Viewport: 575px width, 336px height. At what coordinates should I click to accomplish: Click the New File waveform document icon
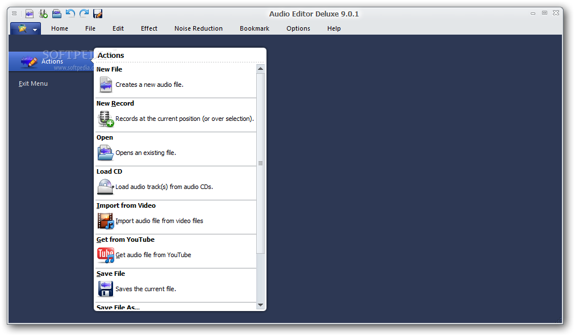tap(106, 85)
